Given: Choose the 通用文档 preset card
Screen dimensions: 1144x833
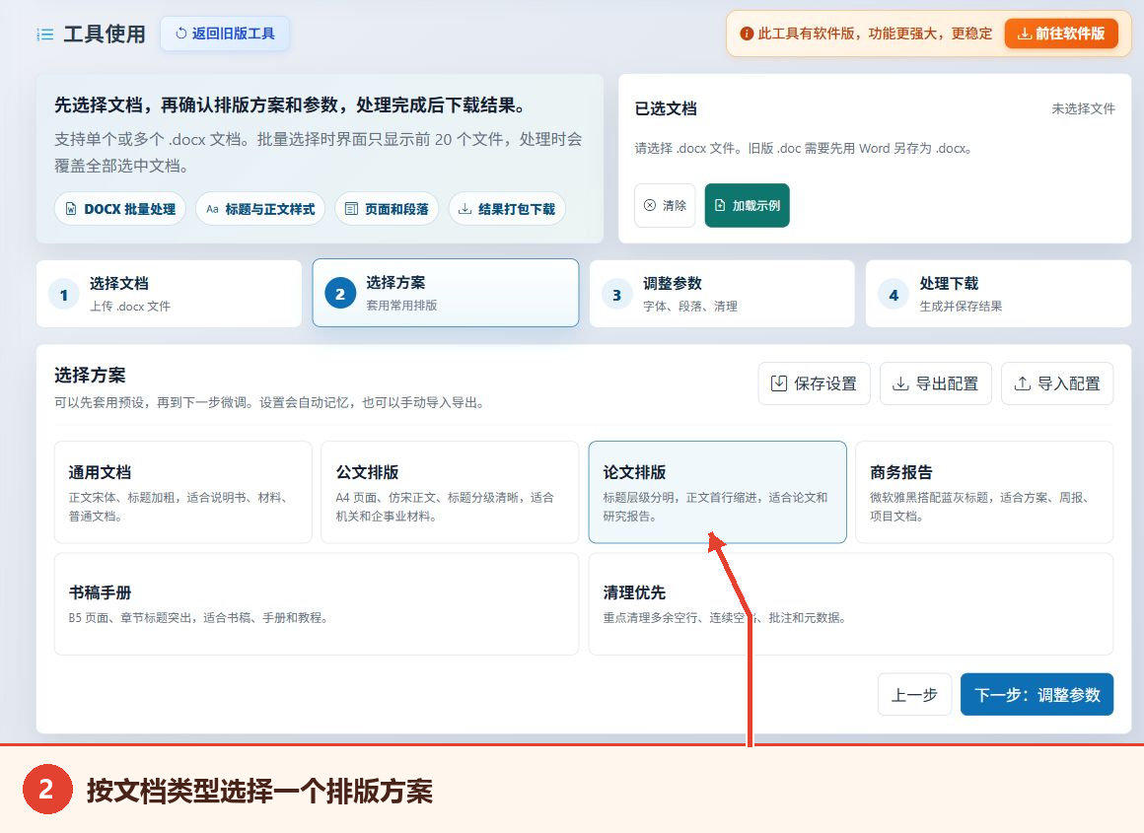Looking at the screenshot, I should pyautogui.click(x=183, y=492).
